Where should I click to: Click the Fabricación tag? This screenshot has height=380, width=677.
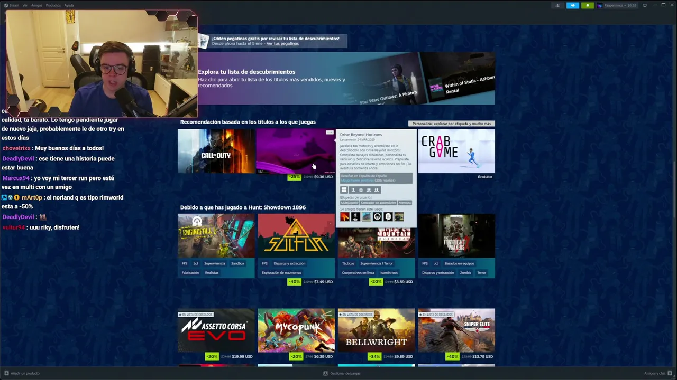(190, 273)
